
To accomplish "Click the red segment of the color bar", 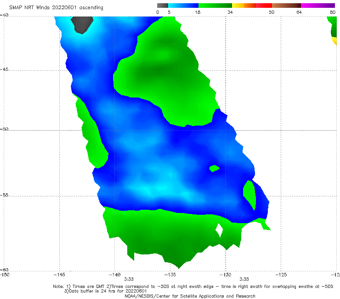I will click(x=264, y=6).
